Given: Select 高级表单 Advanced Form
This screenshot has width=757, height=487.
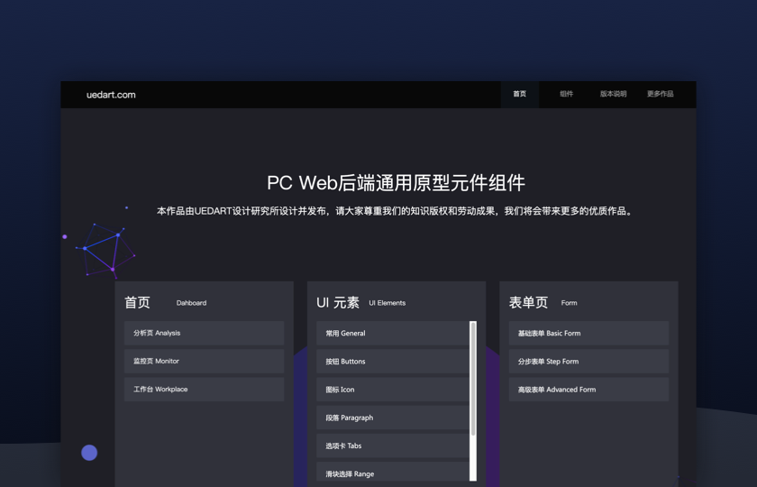Looking at the screenshot, I should tap(588, 390).
